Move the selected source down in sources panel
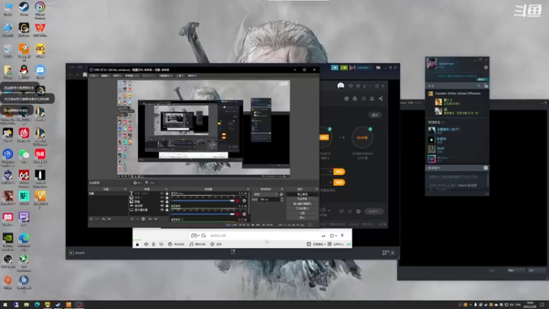Screen dimensions: 549x309 [156, 219]
